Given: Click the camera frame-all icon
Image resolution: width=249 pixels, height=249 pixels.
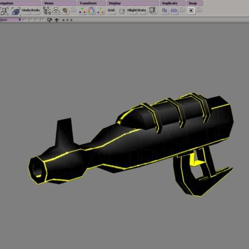Looking at the screenshot, I should tap(16, 11).
